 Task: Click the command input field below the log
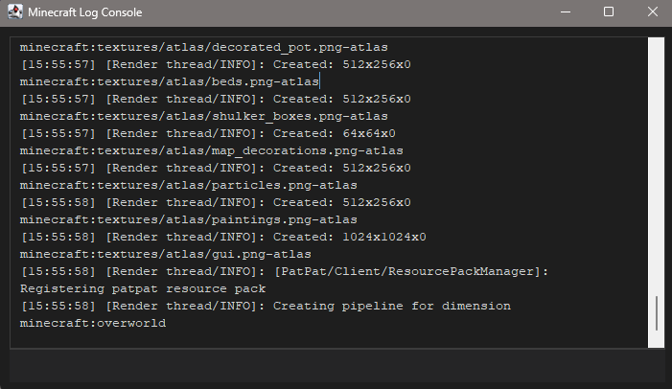(336, 365)
